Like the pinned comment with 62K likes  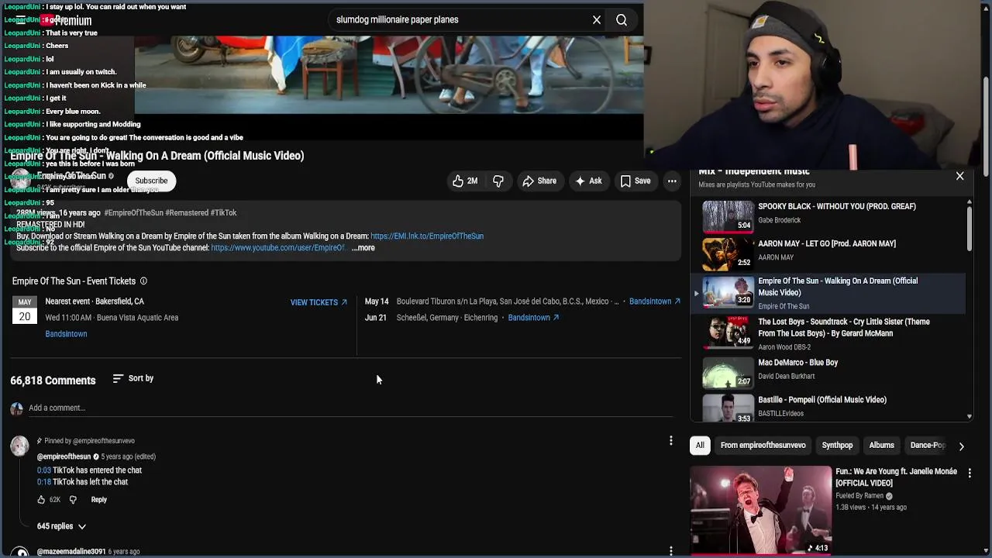point(41,500)
